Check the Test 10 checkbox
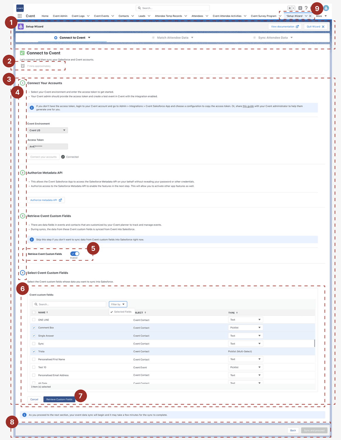Screen dimensions: 341x440 [x=34, y=367]
